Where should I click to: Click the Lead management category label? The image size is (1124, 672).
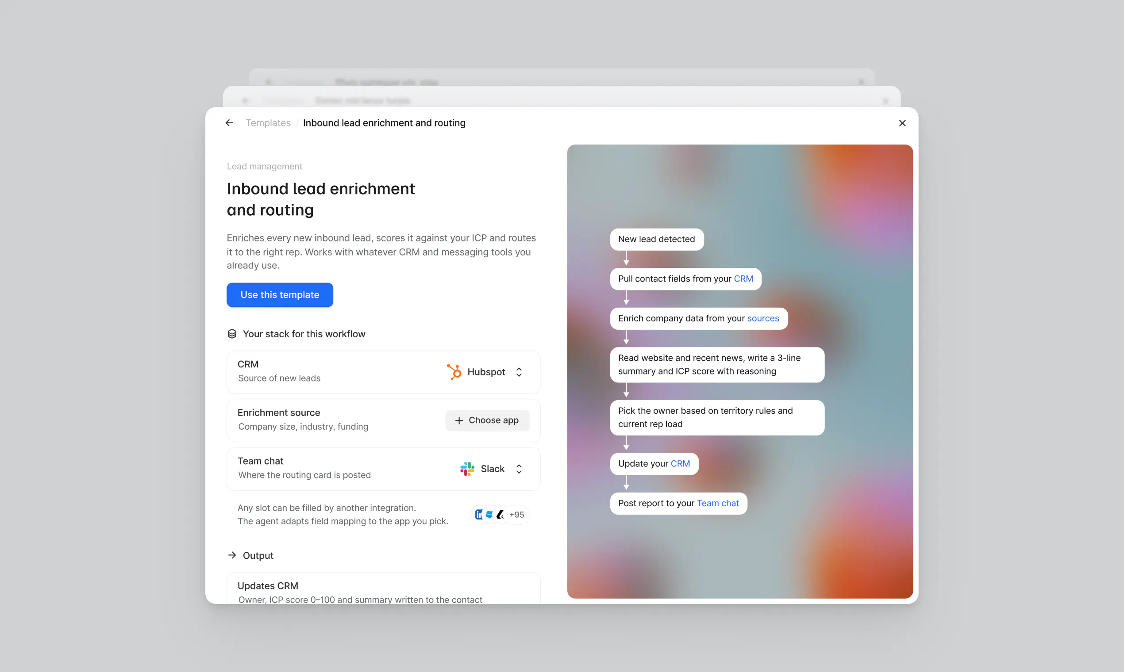coord(264,166)
